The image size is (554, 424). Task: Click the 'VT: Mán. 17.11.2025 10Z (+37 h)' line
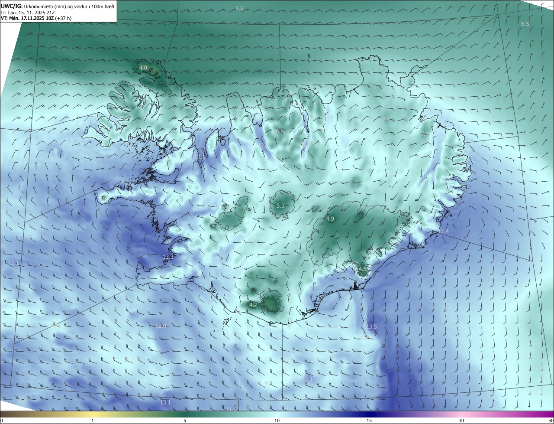[36, 19]
